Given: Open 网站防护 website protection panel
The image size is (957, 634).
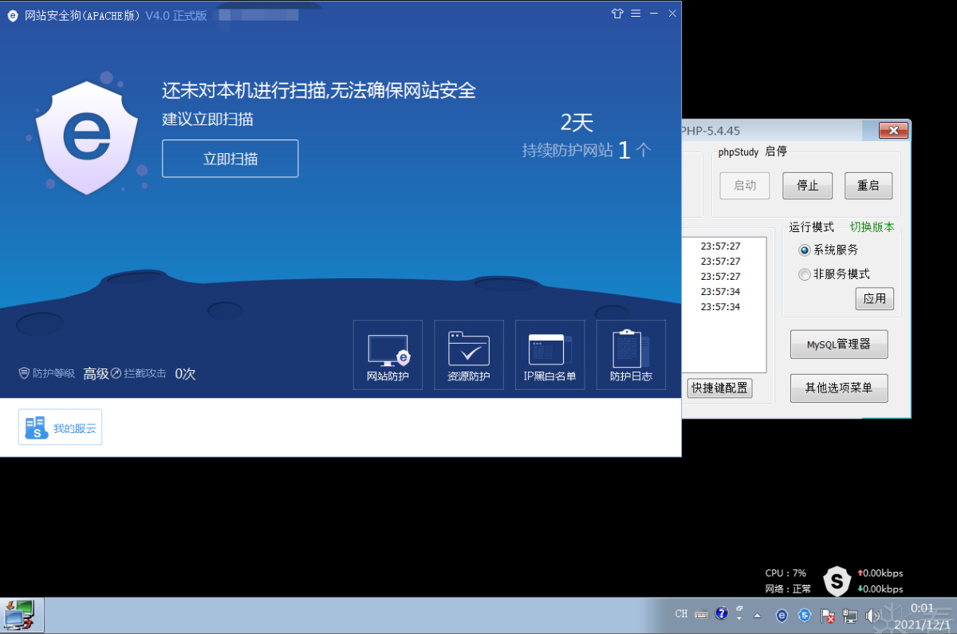Looking at the screenshot, I should [x=388, y=355].
